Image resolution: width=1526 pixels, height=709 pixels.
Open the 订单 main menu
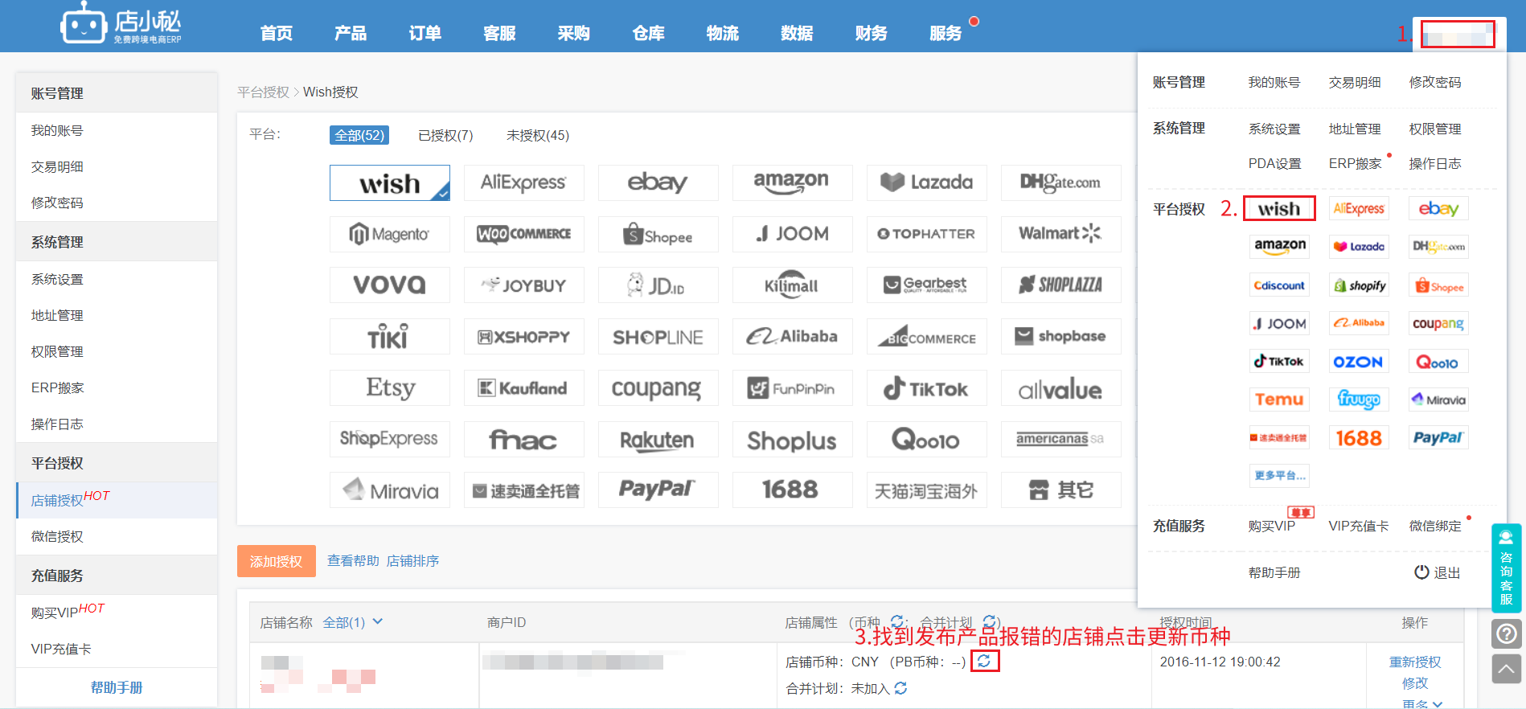pos(425,33)
